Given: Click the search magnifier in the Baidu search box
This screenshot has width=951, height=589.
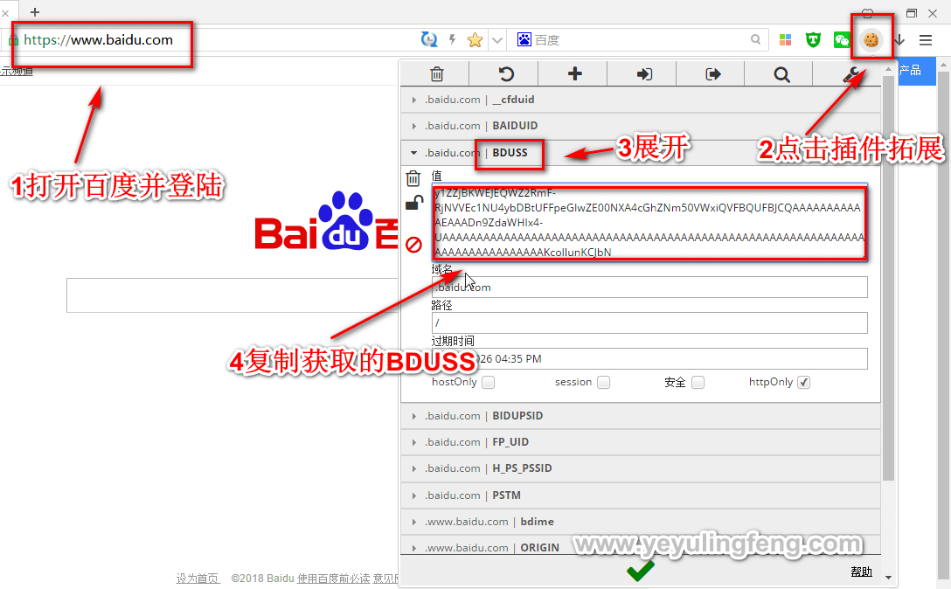Looking at the screenshot, I should (756, 39).
